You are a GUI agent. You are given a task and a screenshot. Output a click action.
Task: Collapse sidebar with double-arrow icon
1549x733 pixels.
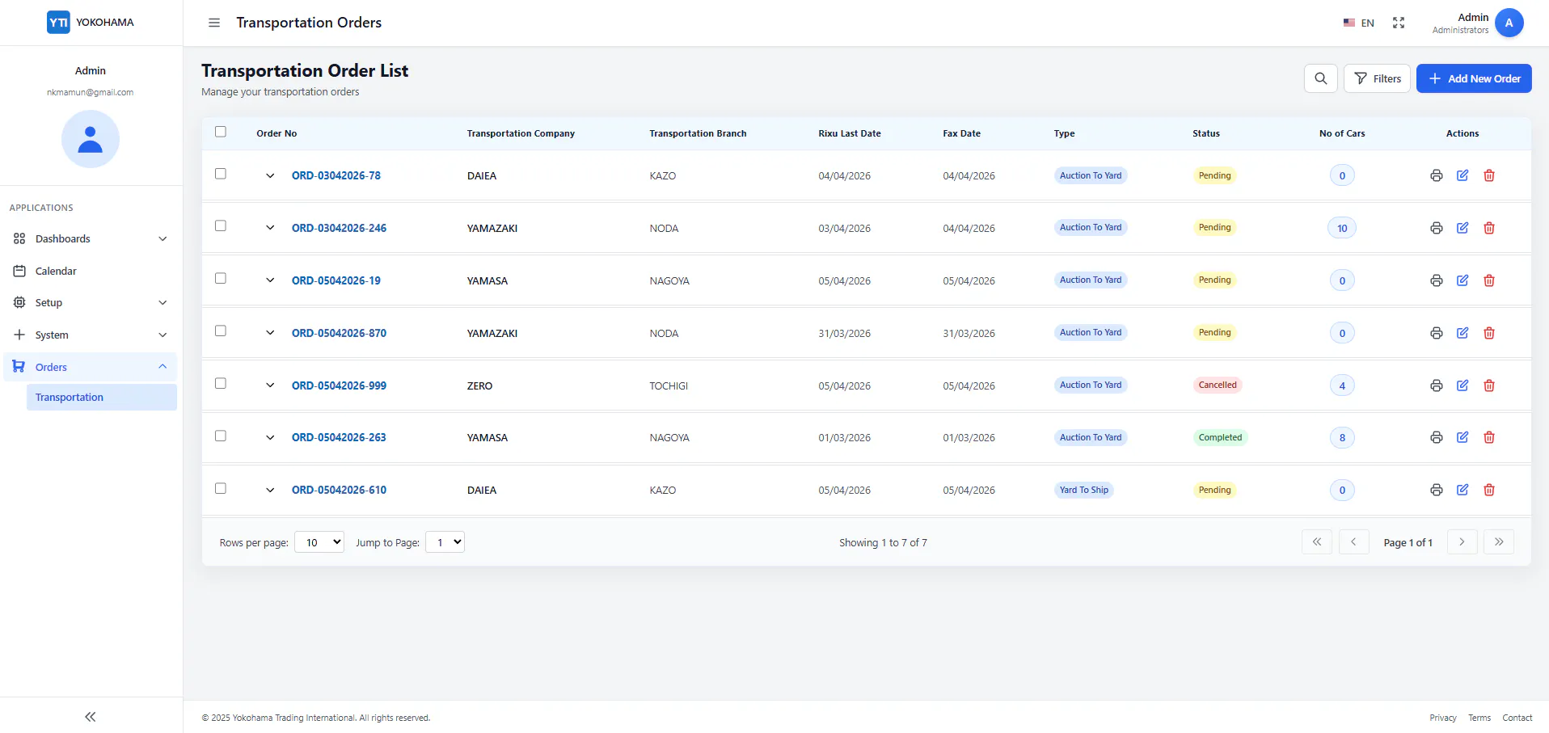pos(91,717)
